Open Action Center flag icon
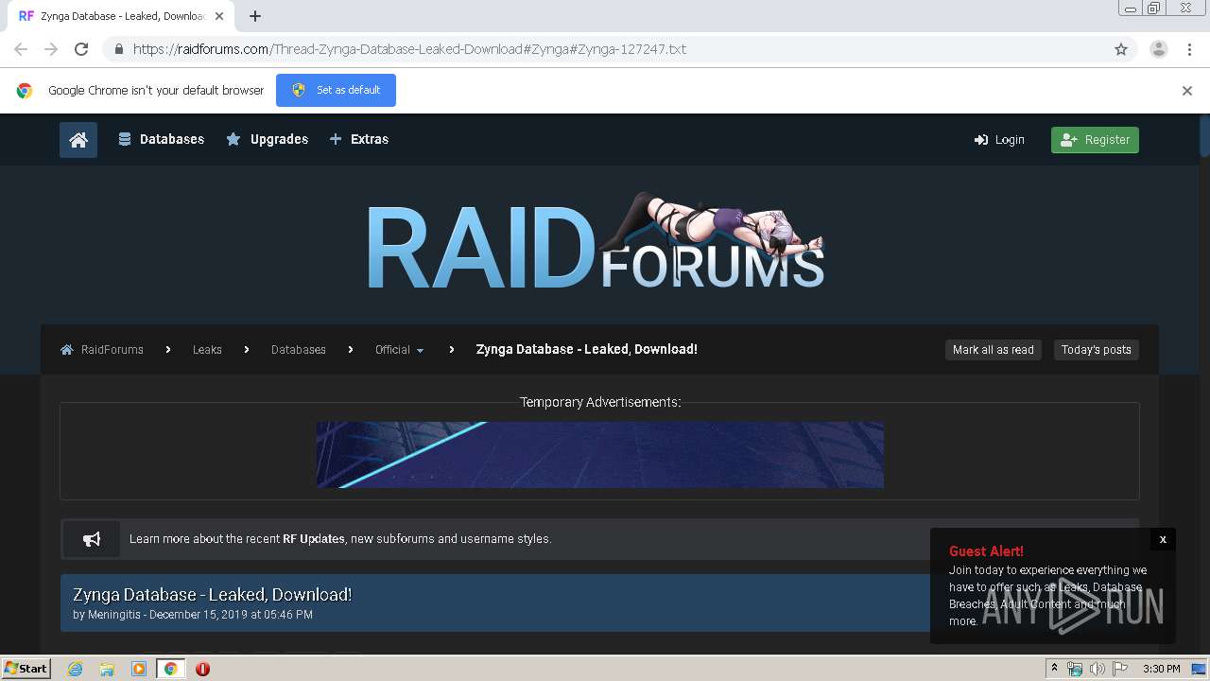1210x681 pixels. click(x=1120, y=669)
